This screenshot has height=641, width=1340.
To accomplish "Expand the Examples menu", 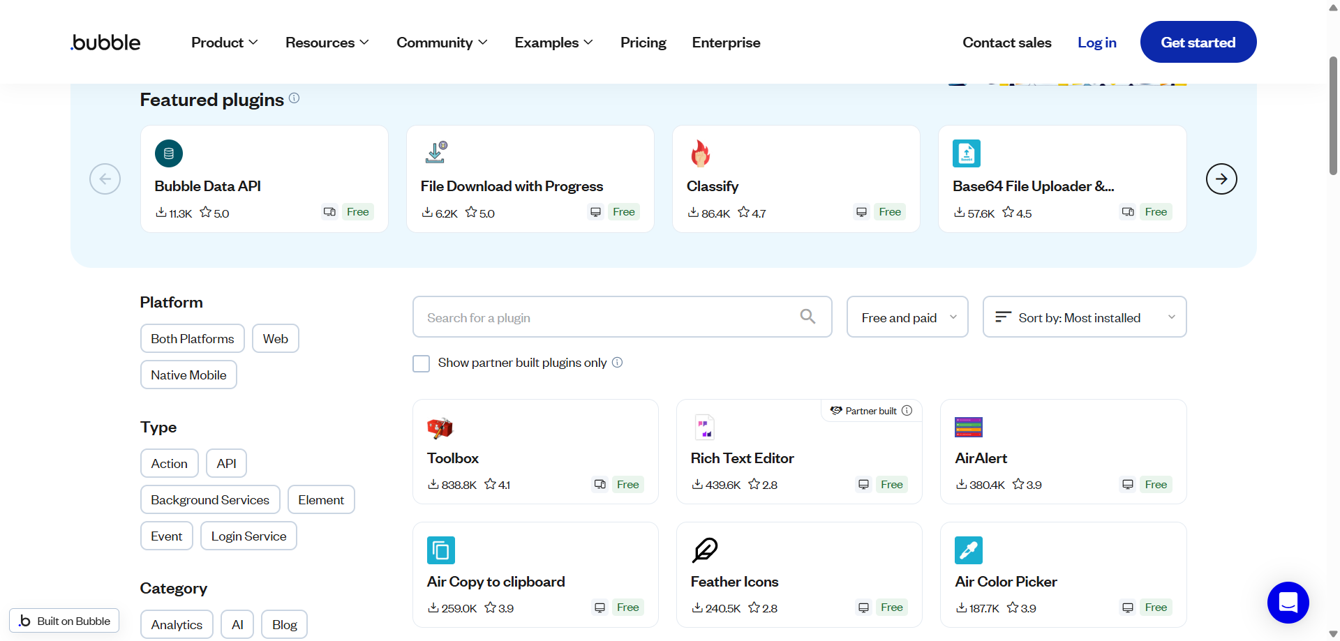I will pyautogui.click(x=554, y=43).
